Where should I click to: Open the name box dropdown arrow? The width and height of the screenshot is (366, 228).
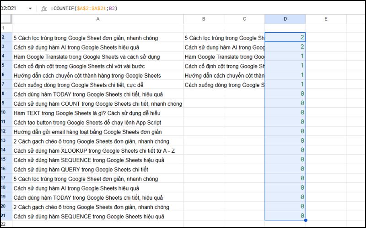click(x=30, y=8)
